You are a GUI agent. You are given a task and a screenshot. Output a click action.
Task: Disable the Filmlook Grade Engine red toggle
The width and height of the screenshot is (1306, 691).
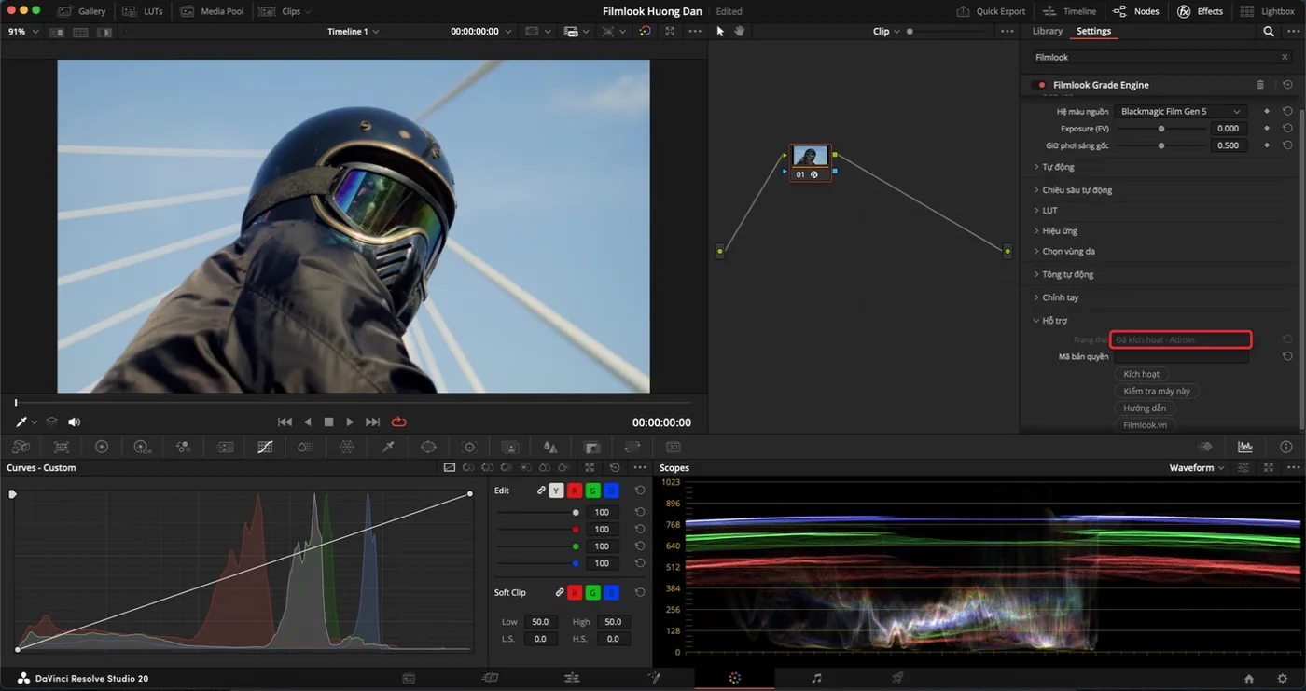(x=1042, y=85)
